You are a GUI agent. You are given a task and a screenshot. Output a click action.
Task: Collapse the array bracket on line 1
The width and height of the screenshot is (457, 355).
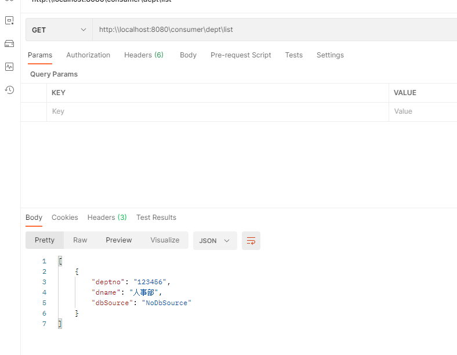point(60,261)
